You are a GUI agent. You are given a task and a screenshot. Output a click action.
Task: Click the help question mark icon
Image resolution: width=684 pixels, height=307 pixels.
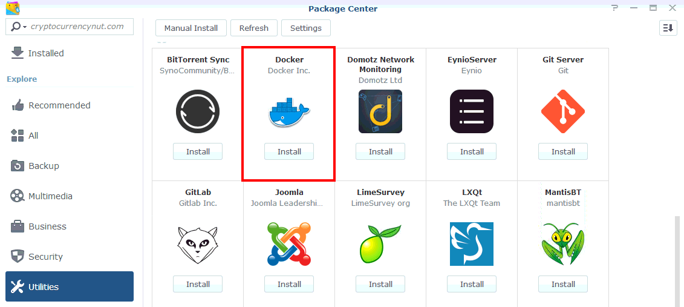tap(615, 8)
